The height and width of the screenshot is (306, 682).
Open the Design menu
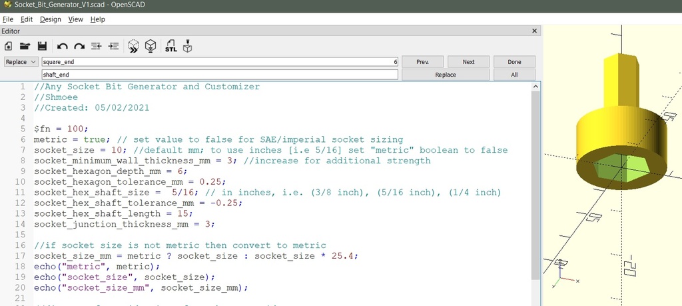click(x=50, y=19)
